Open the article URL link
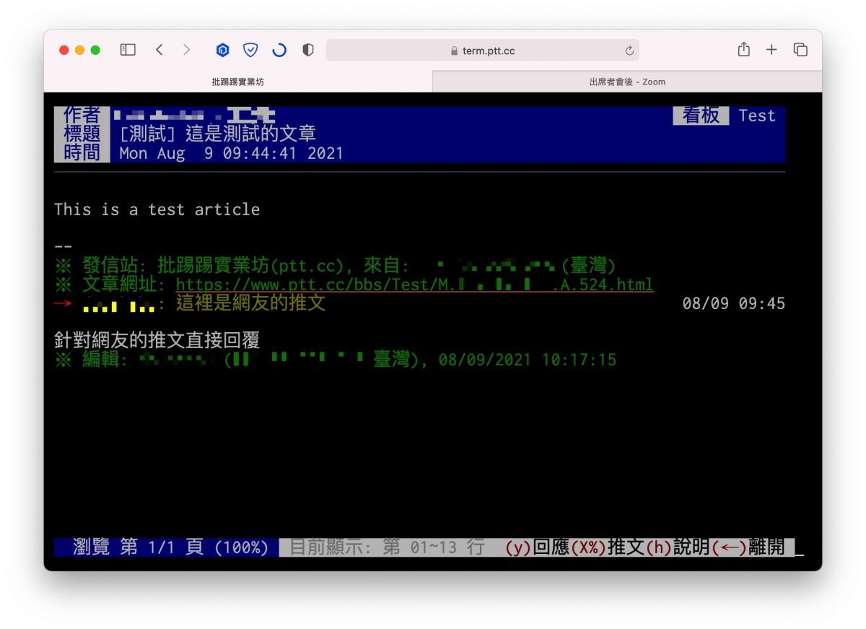The image size is (866, 629). click(415, 285)
